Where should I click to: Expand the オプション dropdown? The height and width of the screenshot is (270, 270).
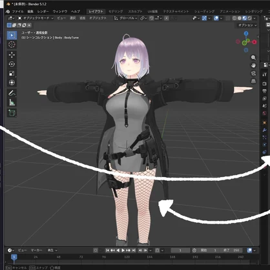tap(247, 25)
